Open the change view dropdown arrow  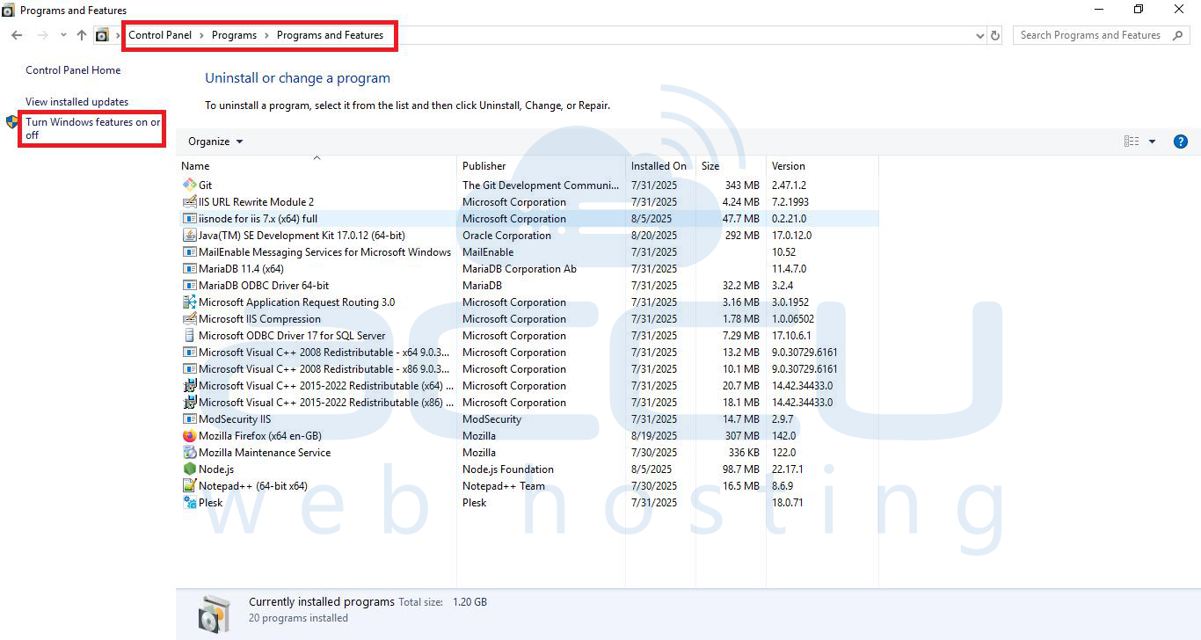1151,141
